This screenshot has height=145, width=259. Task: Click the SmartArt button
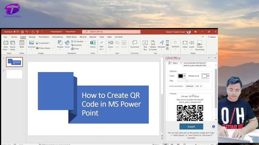click(76, 45)
